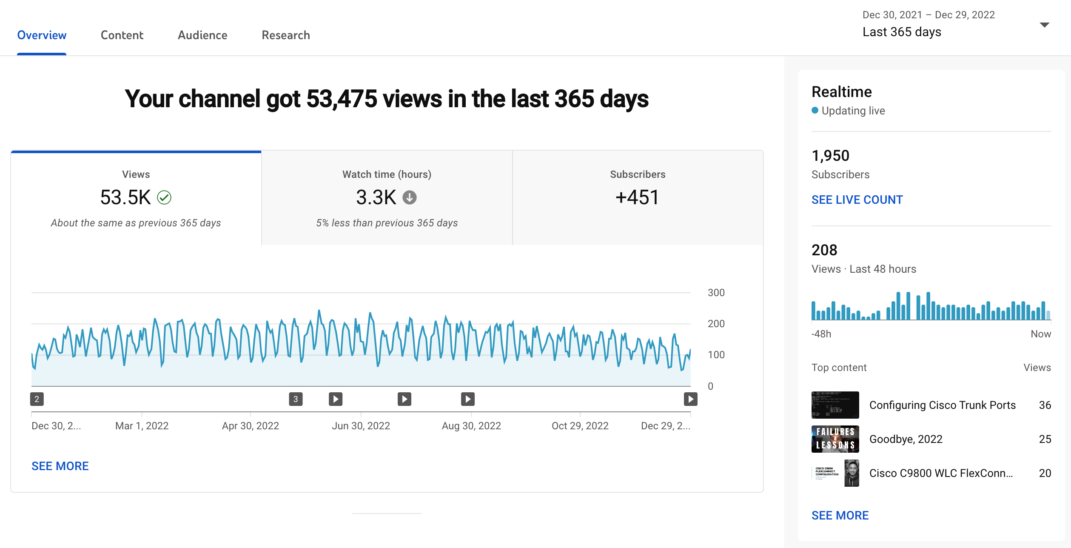
Task: Click video marker between Jun 30 and Aug 30
Action: tap(404, 399)
